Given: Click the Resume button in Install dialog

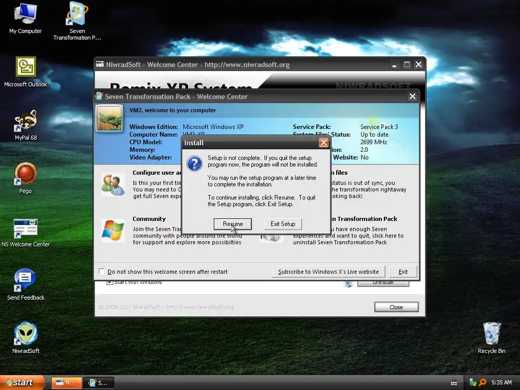Looking at the screenshot, I should click(233, 224).
